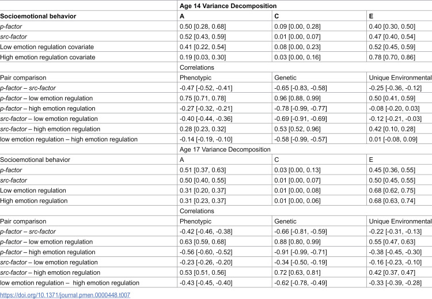Viewport: 432px width, 299px height.
Task: Select Age 14 p-factor A value 0.50
Action: click(203, 27)
